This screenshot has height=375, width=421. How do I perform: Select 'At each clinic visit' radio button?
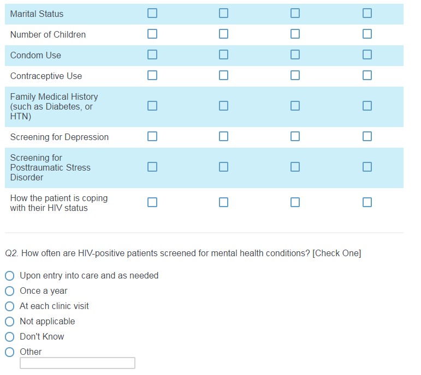point(9,306)
